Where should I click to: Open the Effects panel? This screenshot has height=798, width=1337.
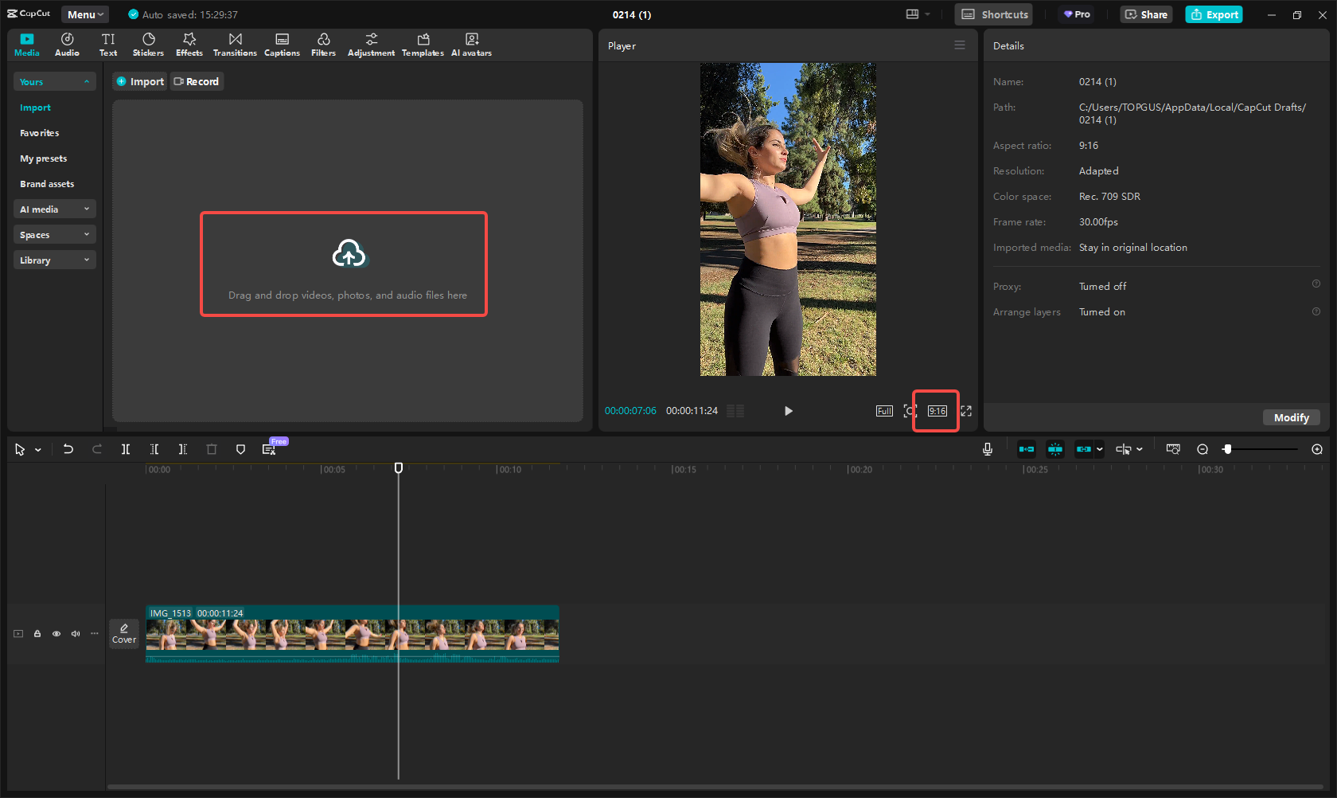(189, 45)
